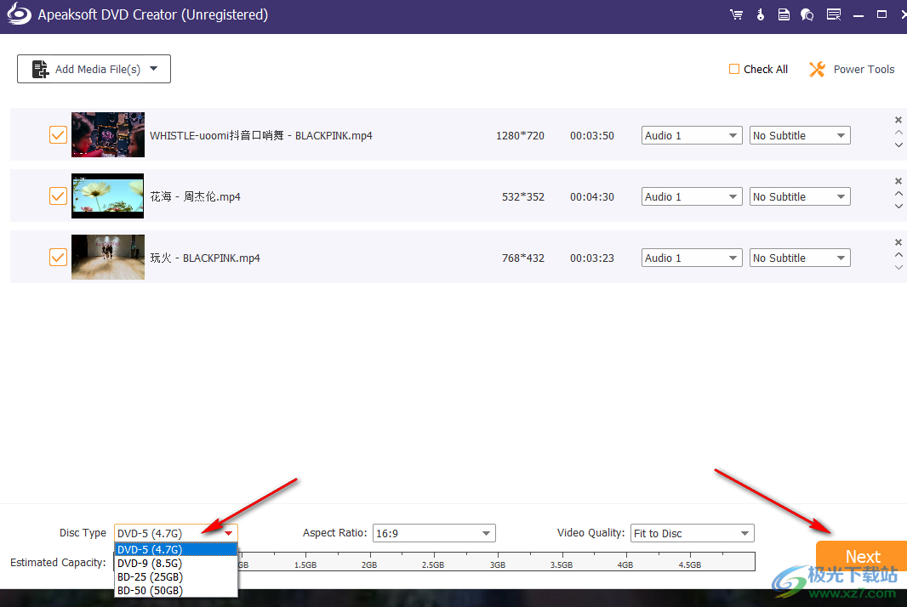Select BD-25 (25GB) disc type
Image resolution: width=907 pixels, height=607 pixels.
coord(176,577)
